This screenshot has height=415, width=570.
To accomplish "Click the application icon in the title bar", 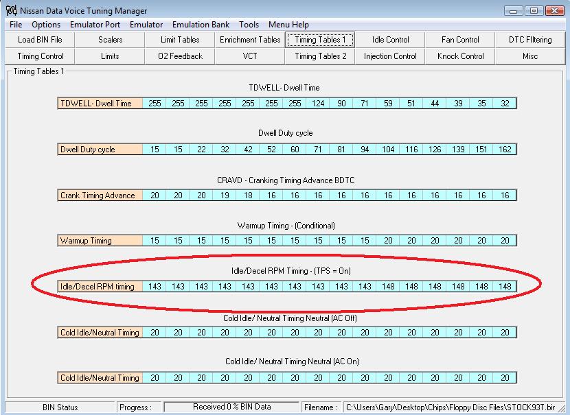I will coord(11,10).
